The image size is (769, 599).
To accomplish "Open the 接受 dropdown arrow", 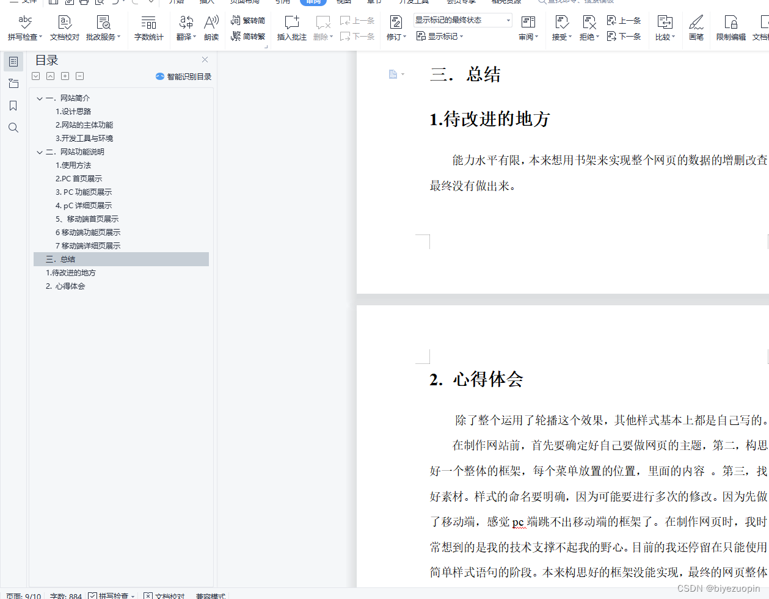I will (x=570, y=37).
